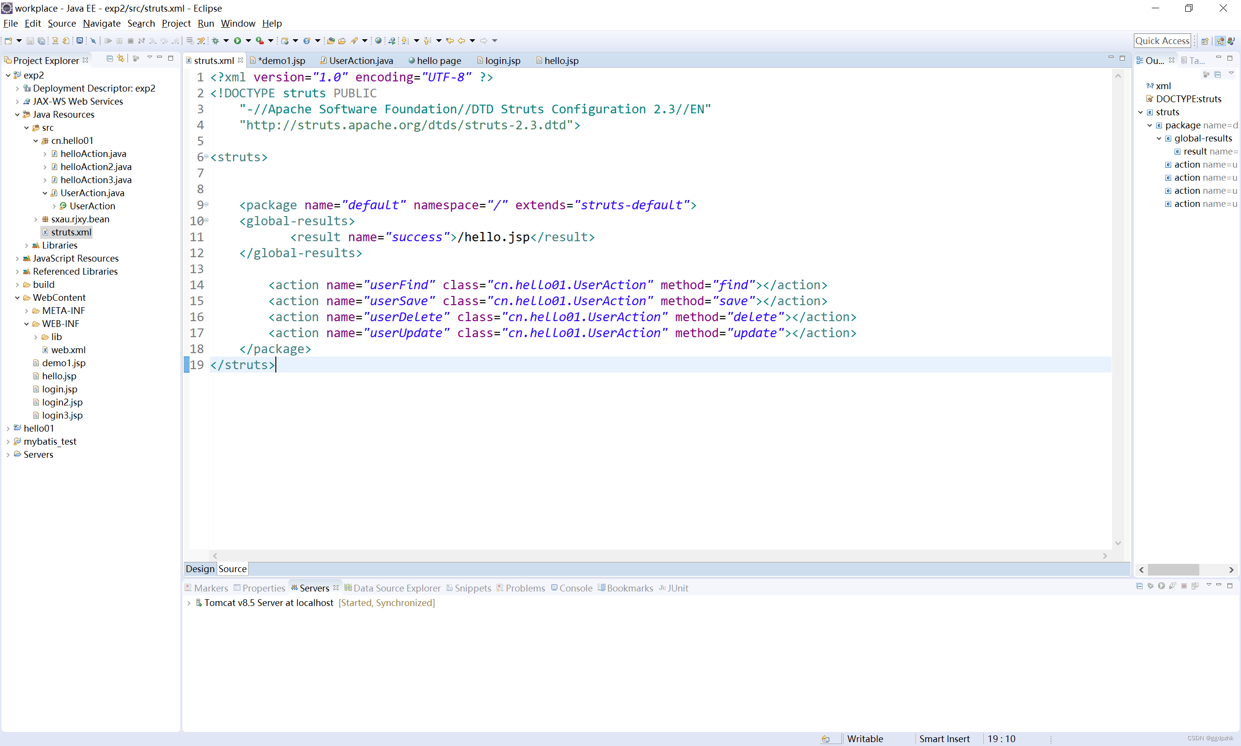
Task: Click the Open Type folder icon
Action: (331, 41)
